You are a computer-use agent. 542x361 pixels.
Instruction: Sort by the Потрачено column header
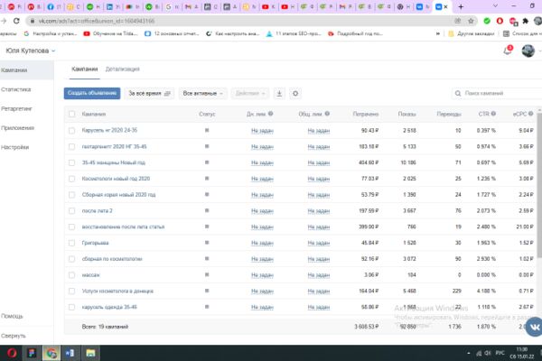365,114
